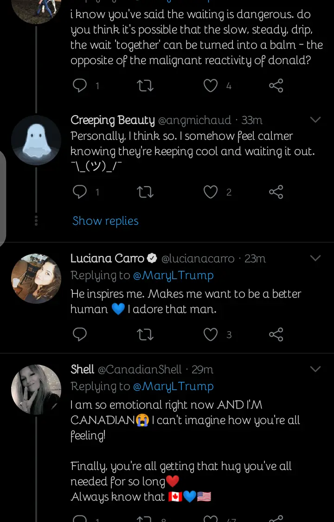Open @MaryLTrump mention in Luciana's reply
Viewport: 334px width, 522px height.
173,275
